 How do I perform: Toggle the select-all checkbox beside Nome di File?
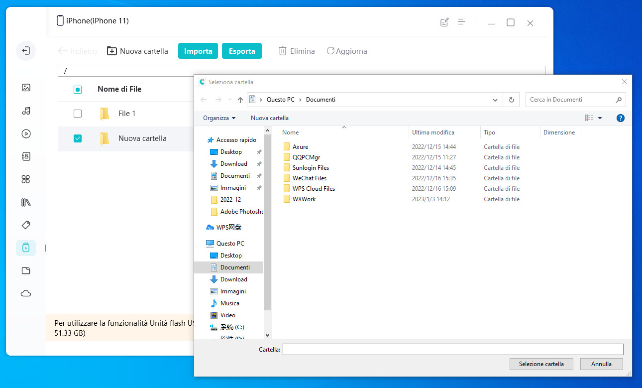coord(78,90)
